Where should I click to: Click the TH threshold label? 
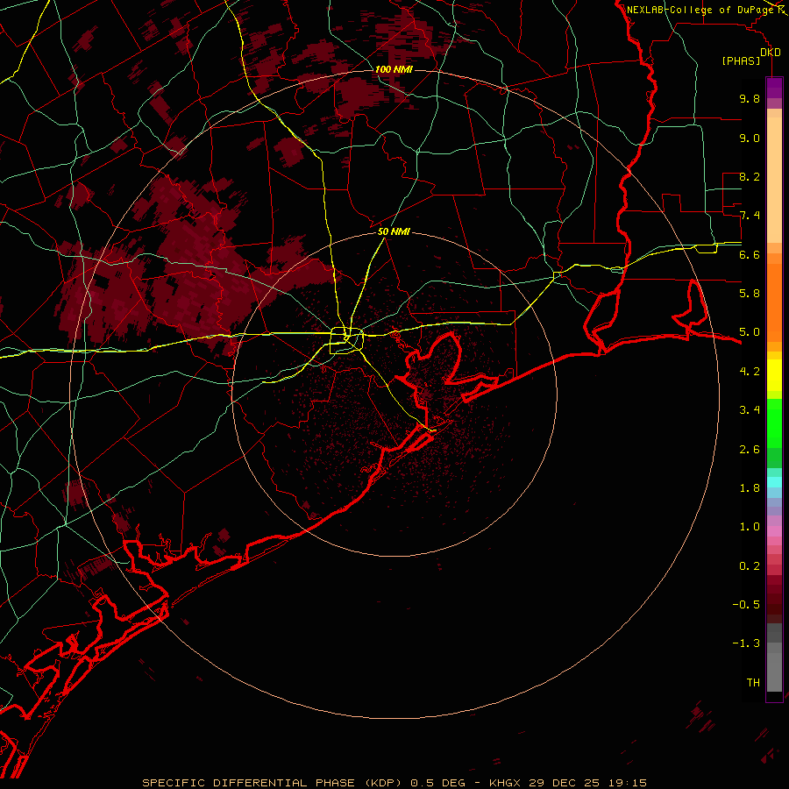pos(753,683)
